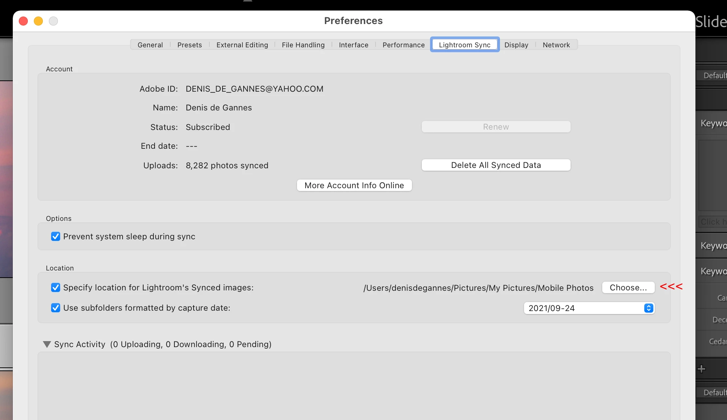727x420 pixels.
Task: Click the plus icon in right panel
Action: [x=701, y=369]
